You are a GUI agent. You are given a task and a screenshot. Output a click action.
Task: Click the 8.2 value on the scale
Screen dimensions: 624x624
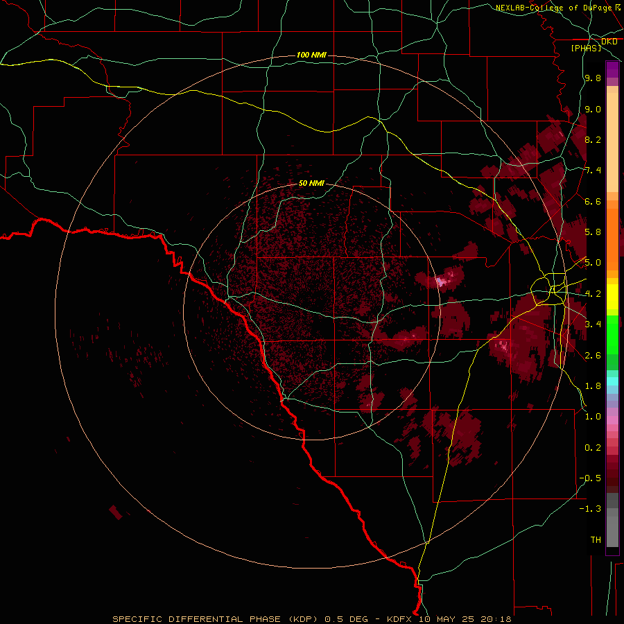pyautogui.click(x=593, y=139)
